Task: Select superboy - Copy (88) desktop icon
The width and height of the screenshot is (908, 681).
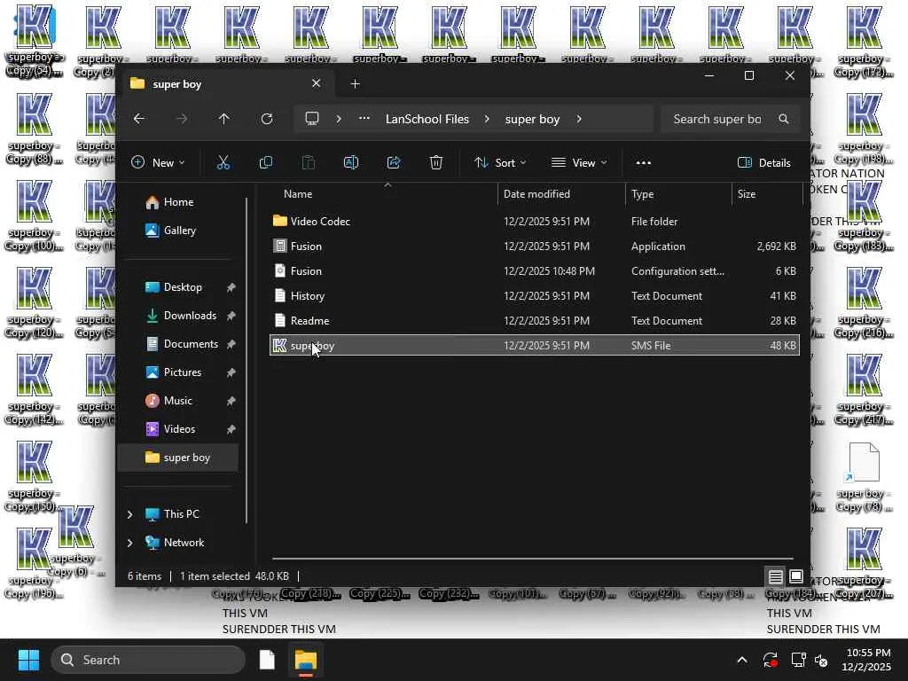Action: pyautogui.click(x=34, y=129)
